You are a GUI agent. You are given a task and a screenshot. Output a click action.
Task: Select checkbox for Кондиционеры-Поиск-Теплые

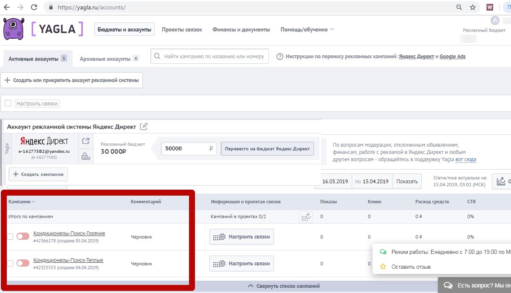click(10, 263)
